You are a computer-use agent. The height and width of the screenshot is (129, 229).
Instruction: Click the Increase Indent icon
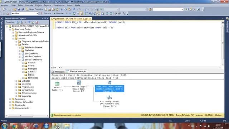pos(120,14)
